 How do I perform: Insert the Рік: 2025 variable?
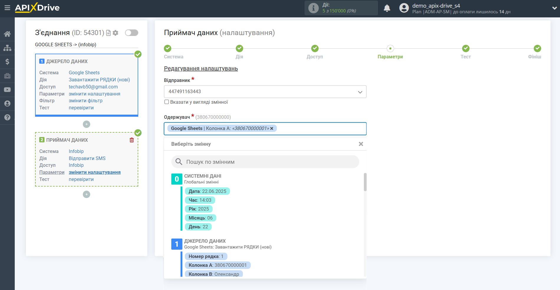pos(199,209)
